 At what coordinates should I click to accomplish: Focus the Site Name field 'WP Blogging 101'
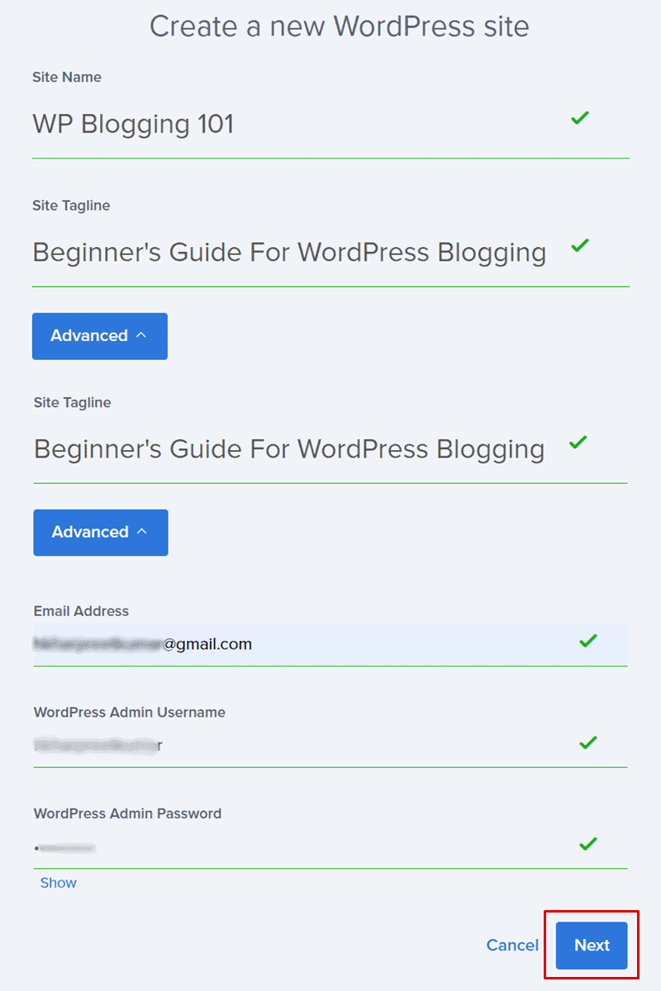click(330, 126)
